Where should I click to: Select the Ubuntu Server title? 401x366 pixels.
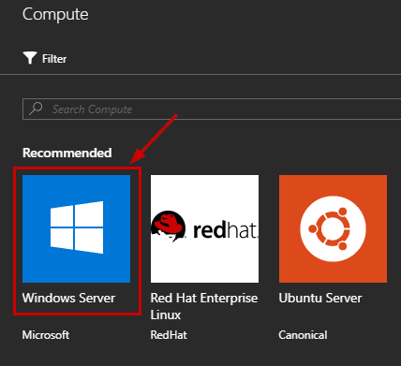[x=320, y=298]
